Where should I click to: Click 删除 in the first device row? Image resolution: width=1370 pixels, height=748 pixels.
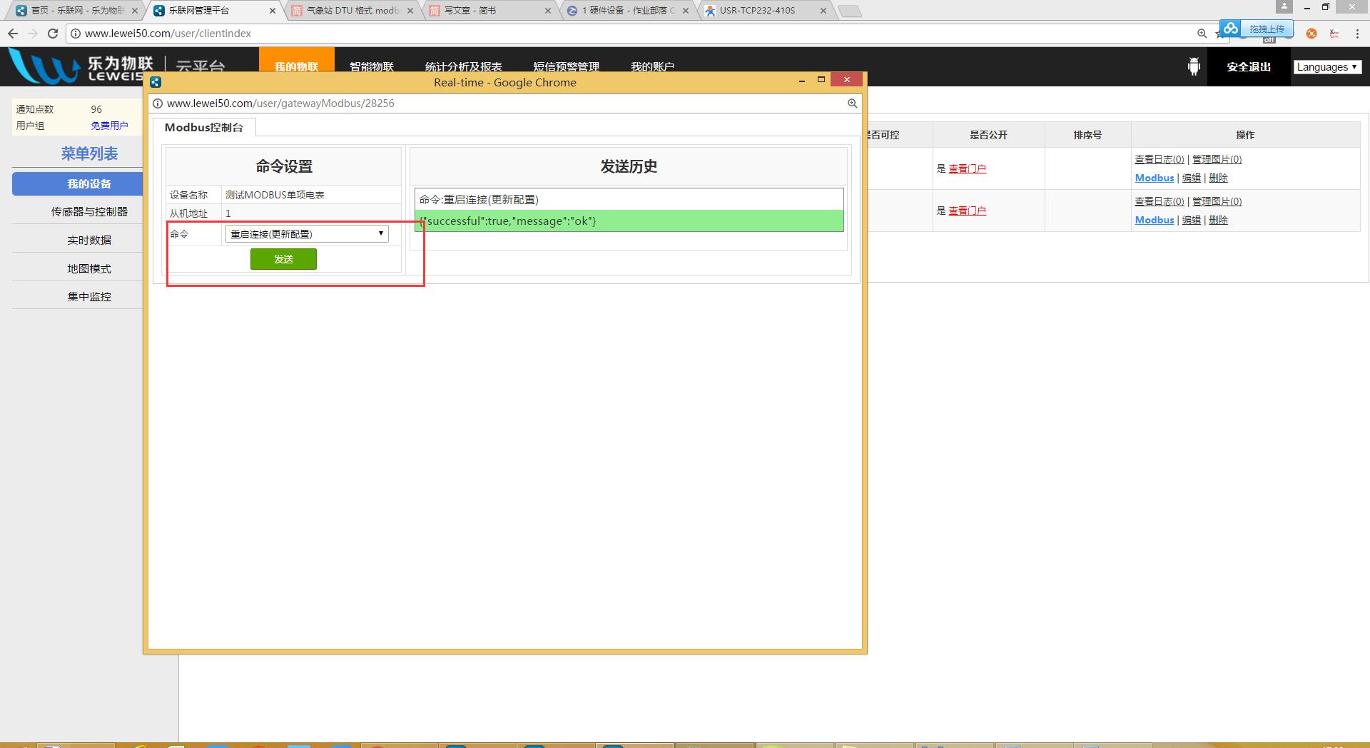1218,178
